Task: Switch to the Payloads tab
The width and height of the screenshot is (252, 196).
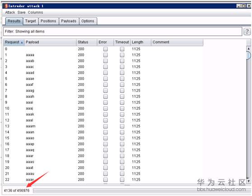Action: click(x=69, y=21)
